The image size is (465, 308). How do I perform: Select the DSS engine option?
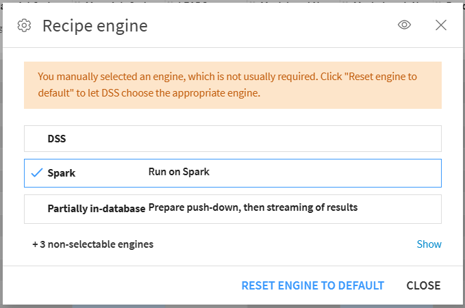57,138
